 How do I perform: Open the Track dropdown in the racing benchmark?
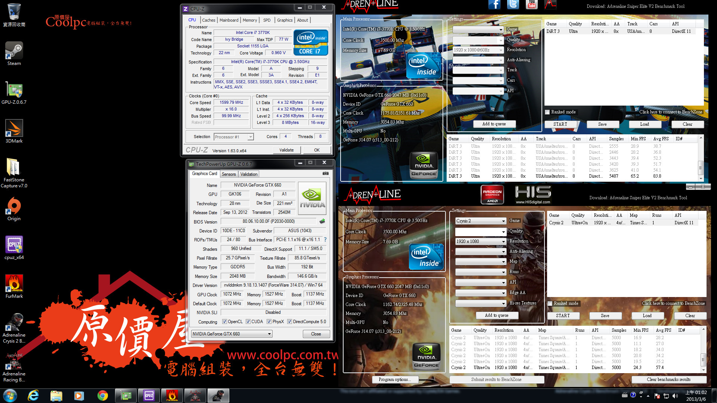click(x=478, y=70)
